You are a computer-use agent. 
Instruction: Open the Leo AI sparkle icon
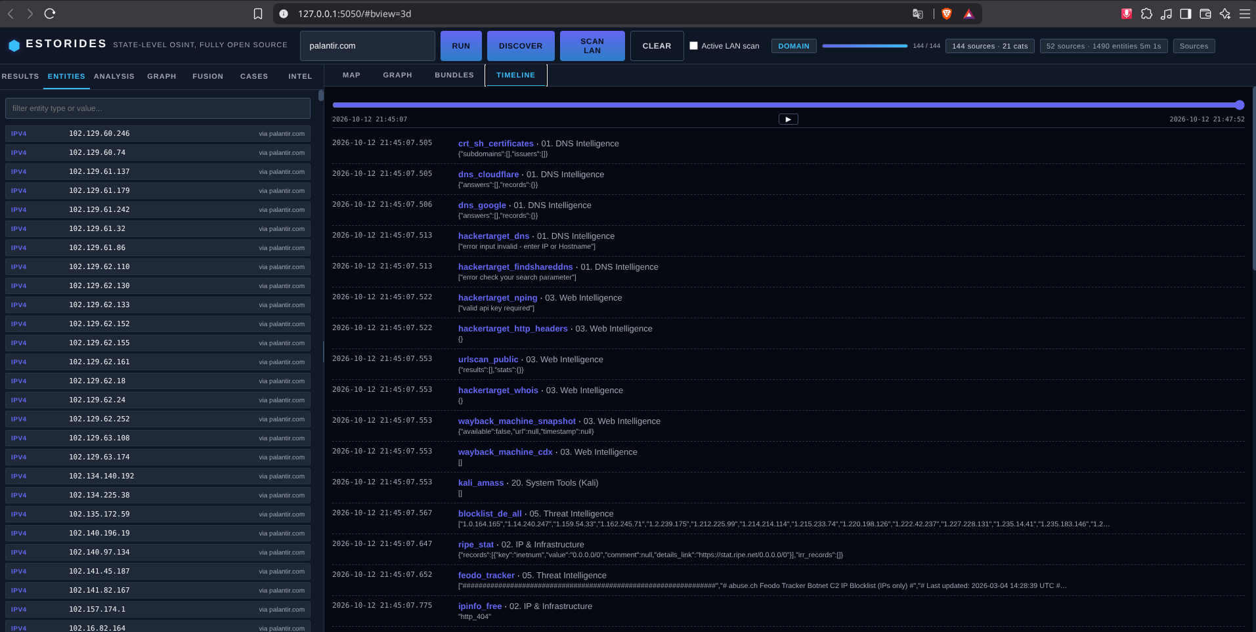click(x=1225, y=14)
